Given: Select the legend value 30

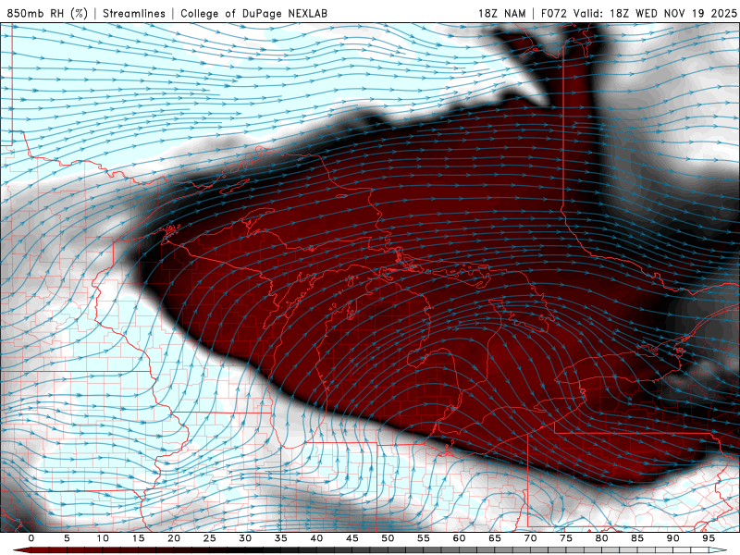Looking at the screenshot, I should pyautogui.click(x=245, y=538).
